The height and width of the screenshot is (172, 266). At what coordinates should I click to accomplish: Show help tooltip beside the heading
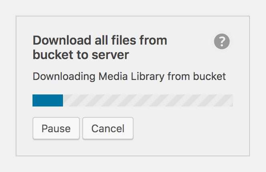coord(221,41)
